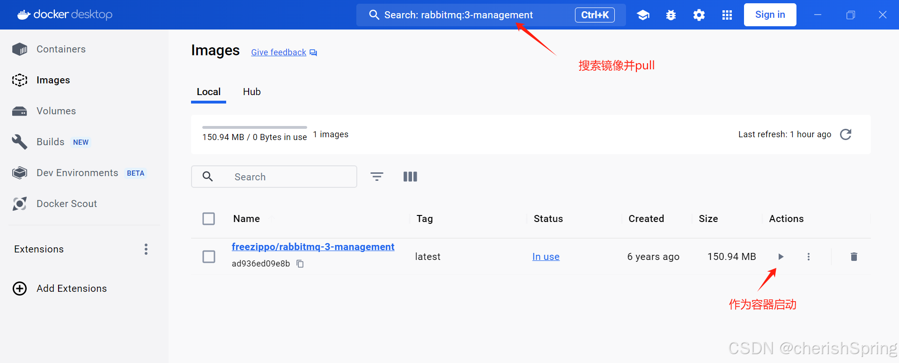Sort by the Size column header
This screenshot has width=899, height=363.
(708, 219)
